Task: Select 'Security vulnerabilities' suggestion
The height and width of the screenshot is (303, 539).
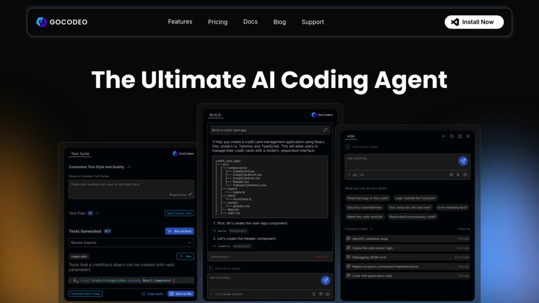Action: (x=364, y=207)
